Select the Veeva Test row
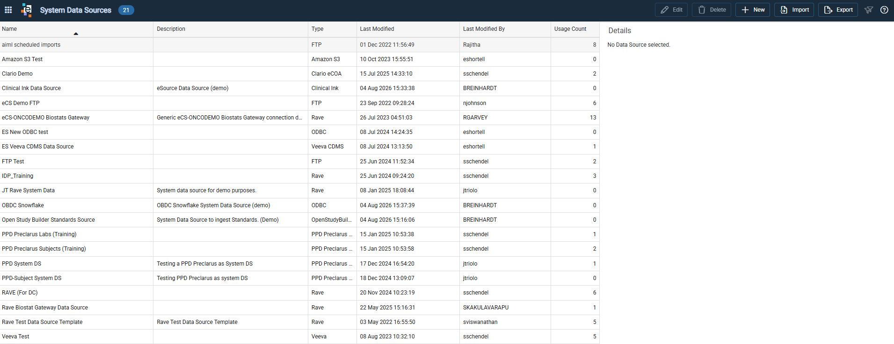This screenshot has width=894, height=344. click(x=299, y=337)
